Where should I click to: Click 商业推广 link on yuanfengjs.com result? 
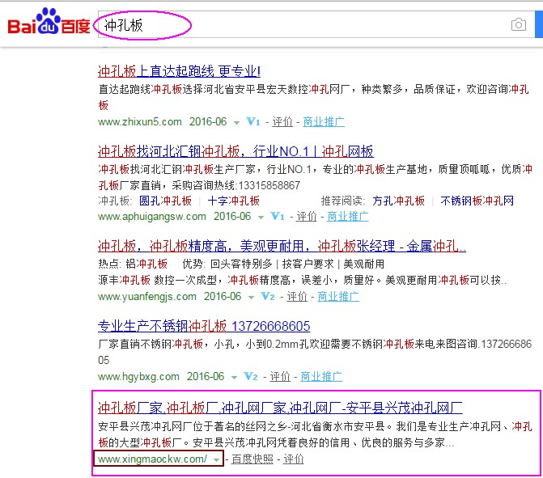pos(338,297)
